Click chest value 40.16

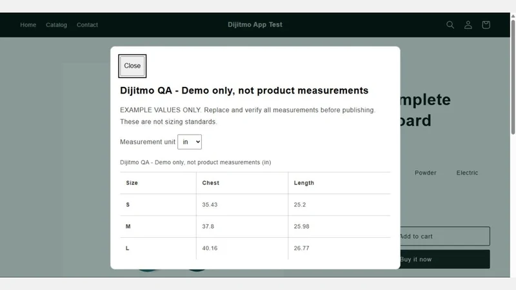click(x=210, y=248)
